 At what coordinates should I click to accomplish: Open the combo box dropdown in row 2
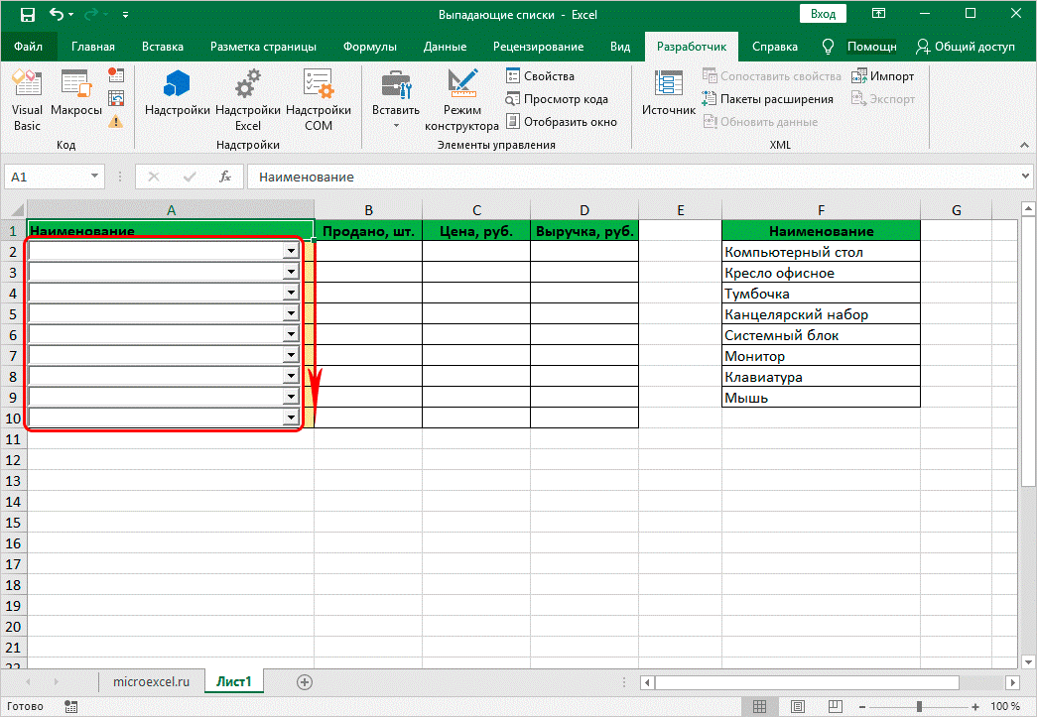point(291,252)
